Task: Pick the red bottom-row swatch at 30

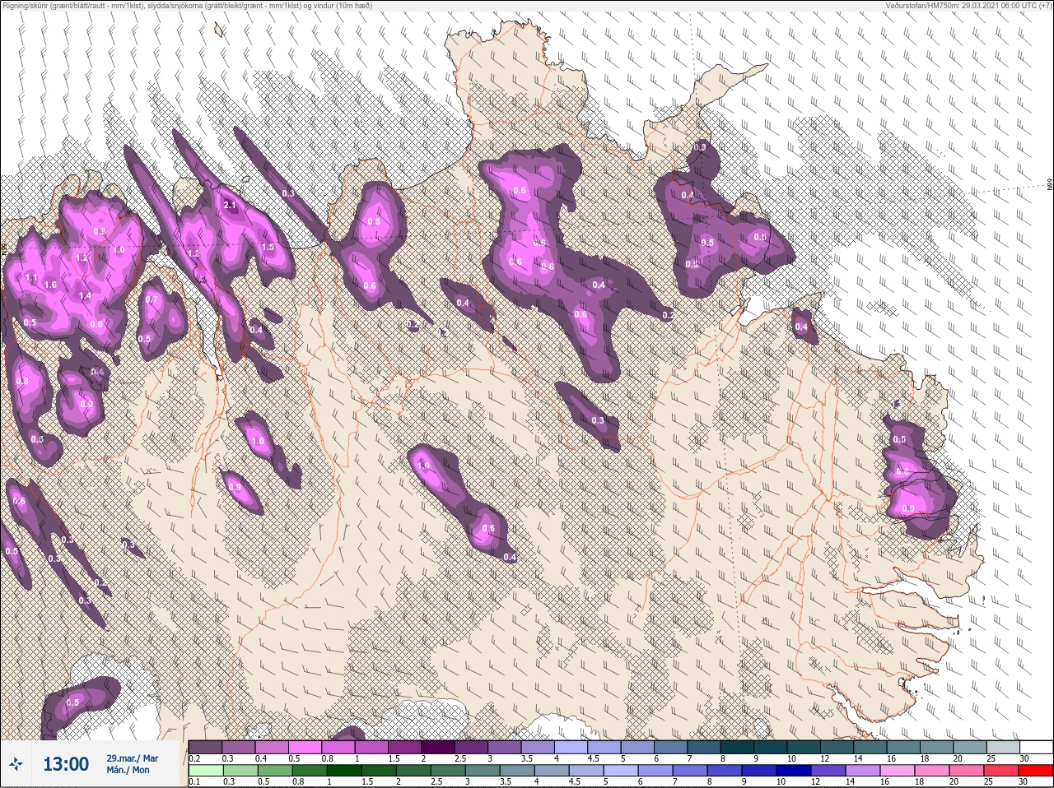Action: 1036,771
